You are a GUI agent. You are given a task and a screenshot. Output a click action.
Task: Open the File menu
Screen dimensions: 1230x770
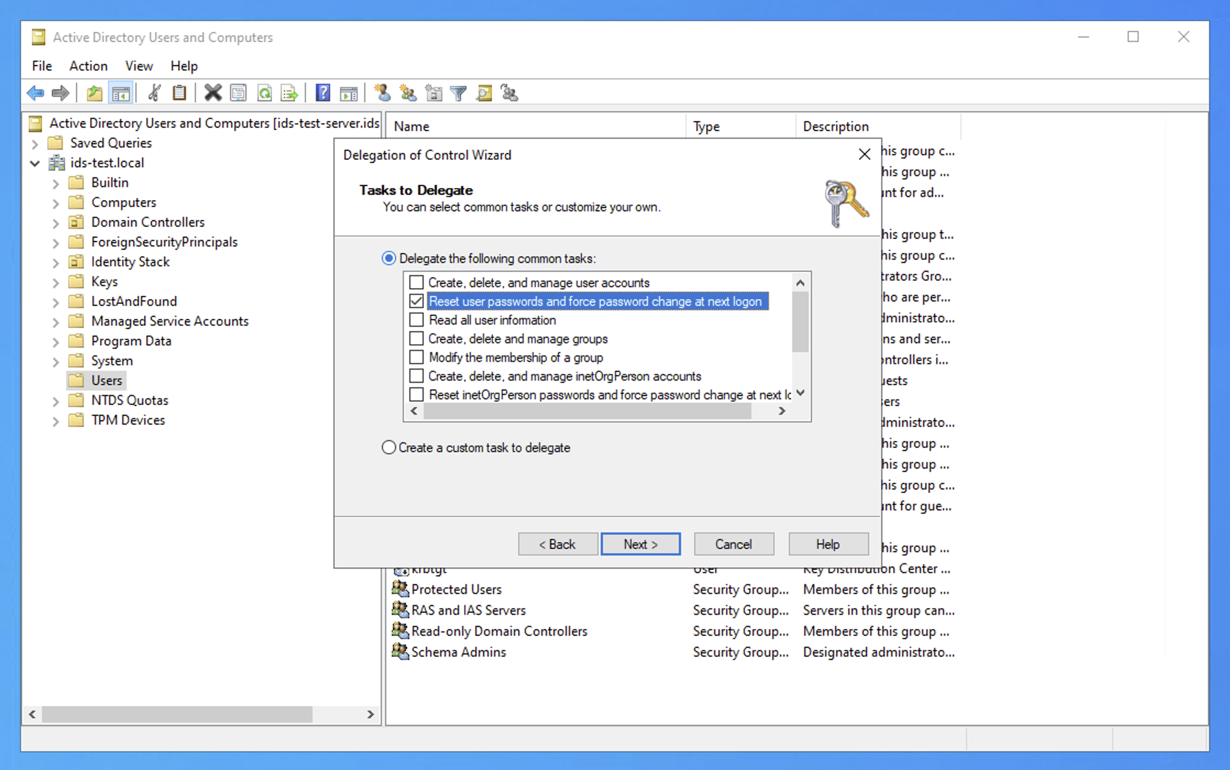pyautogui.click(x=42, y=66)
